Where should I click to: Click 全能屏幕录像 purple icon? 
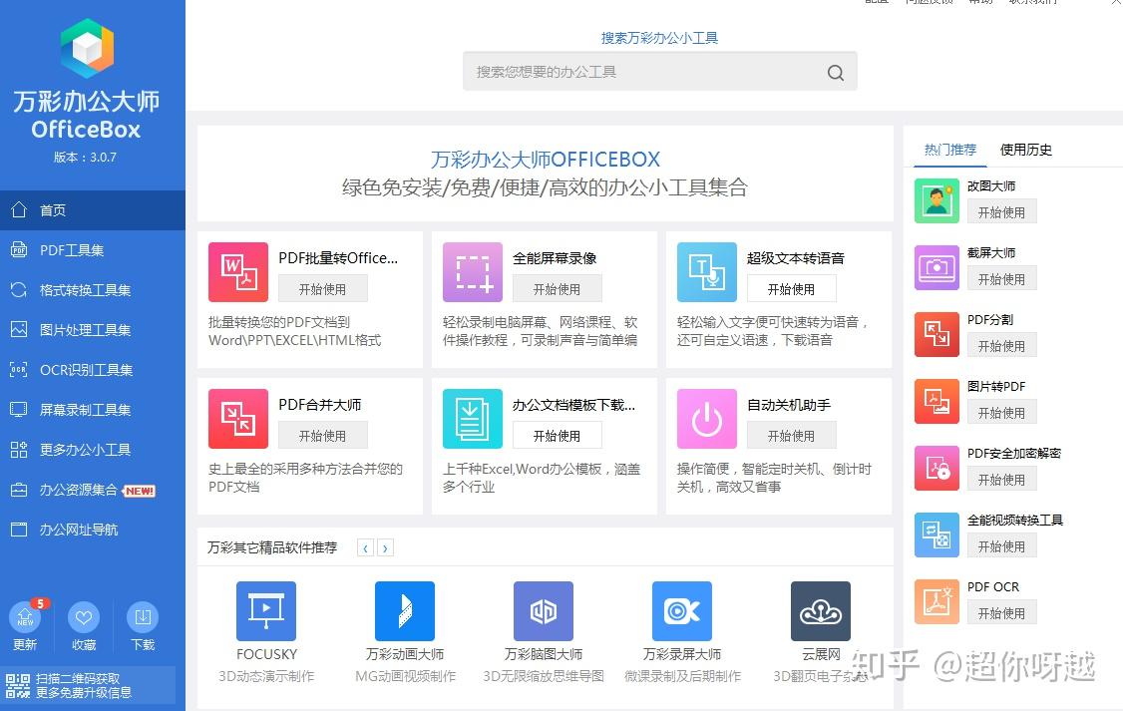473,272
